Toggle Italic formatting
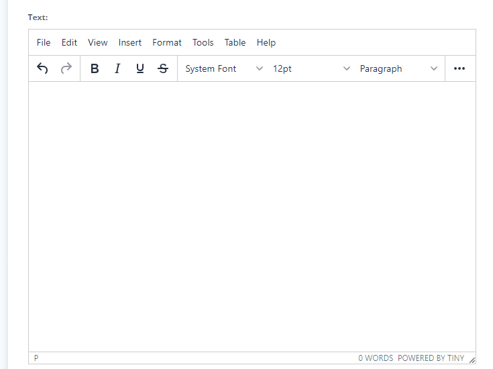 pos(117,68)
